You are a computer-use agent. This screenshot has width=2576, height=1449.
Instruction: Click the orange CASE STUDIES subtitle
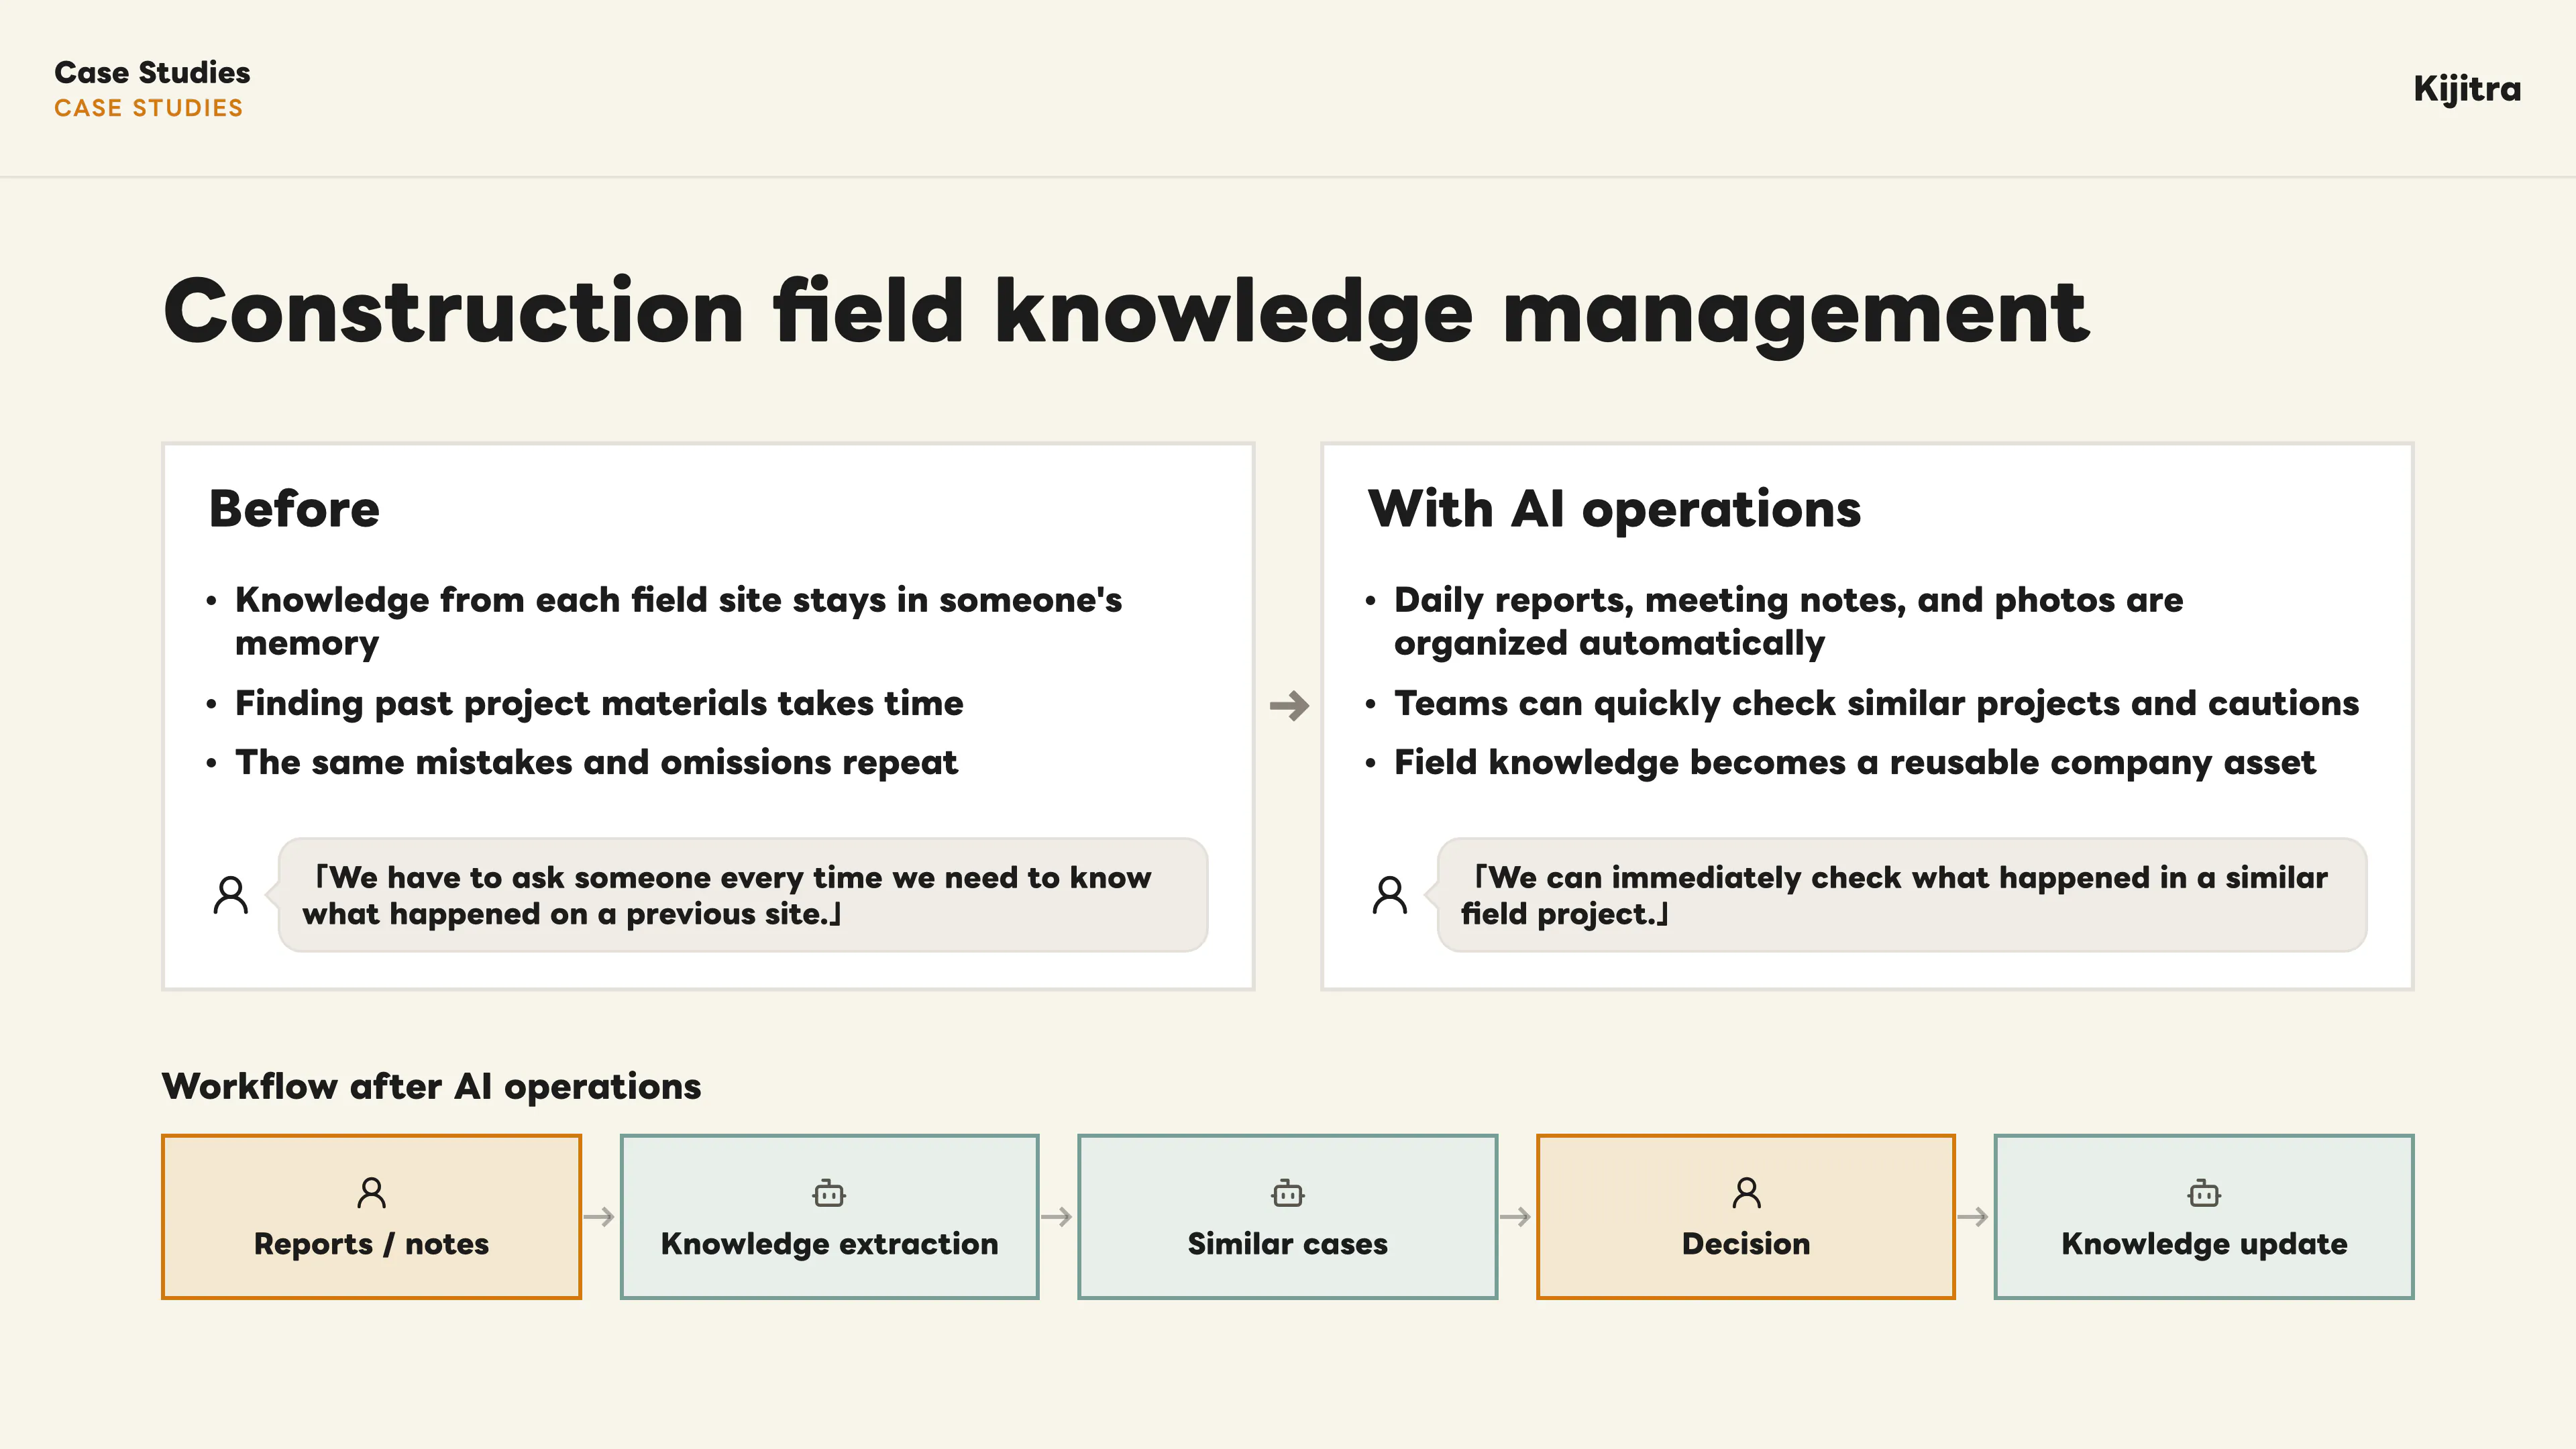coord(149,108)
